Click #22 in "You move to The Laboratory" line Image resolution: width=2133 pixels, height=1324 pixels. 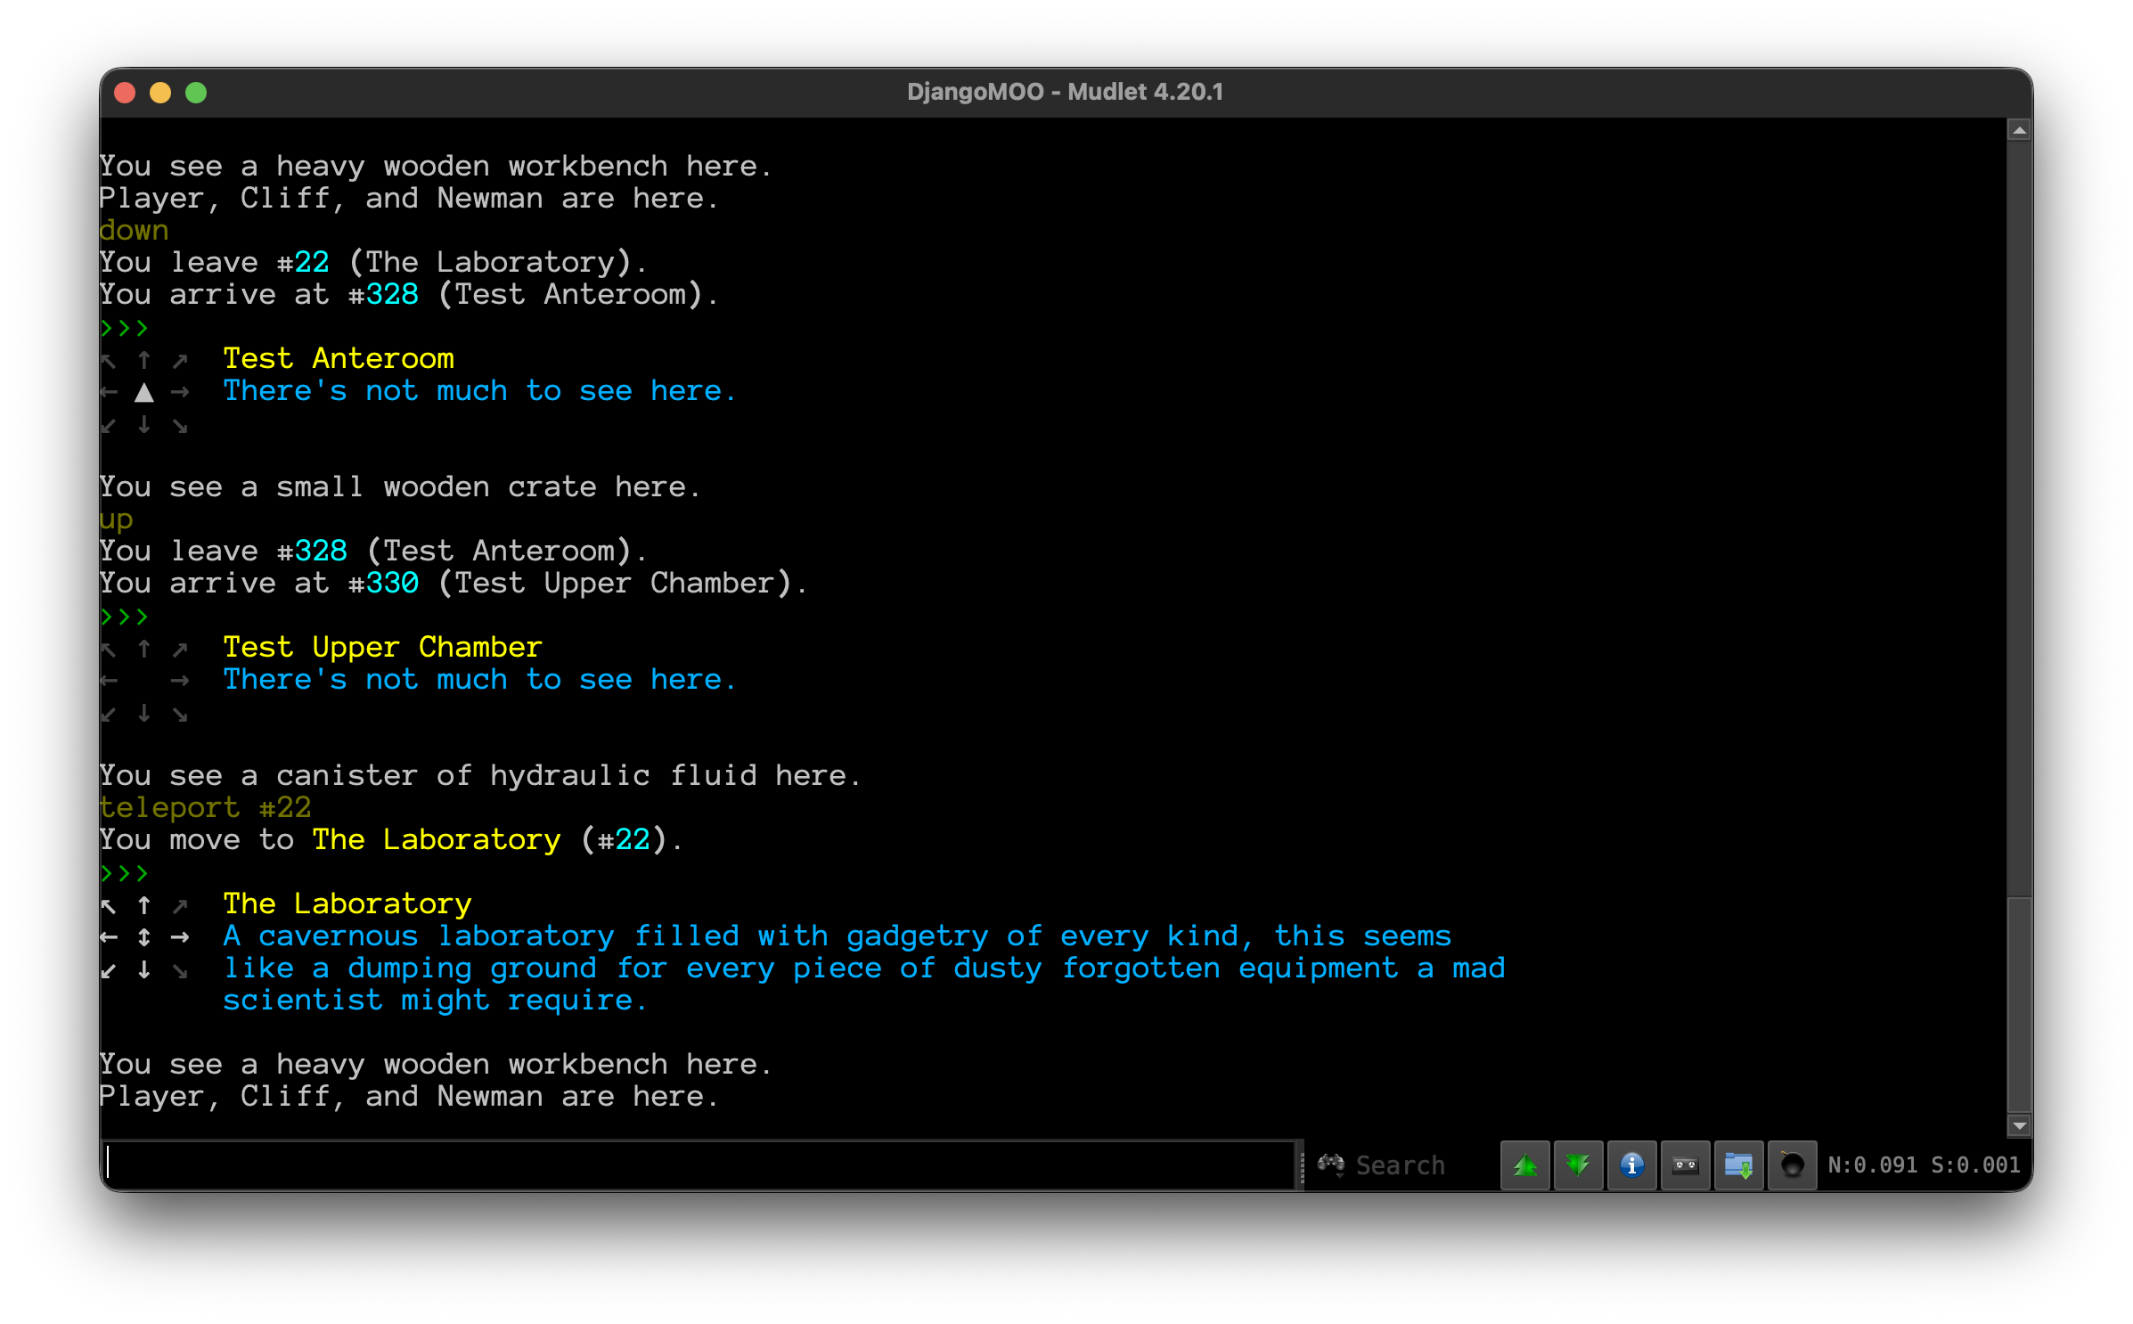click(x=624, y=839)
